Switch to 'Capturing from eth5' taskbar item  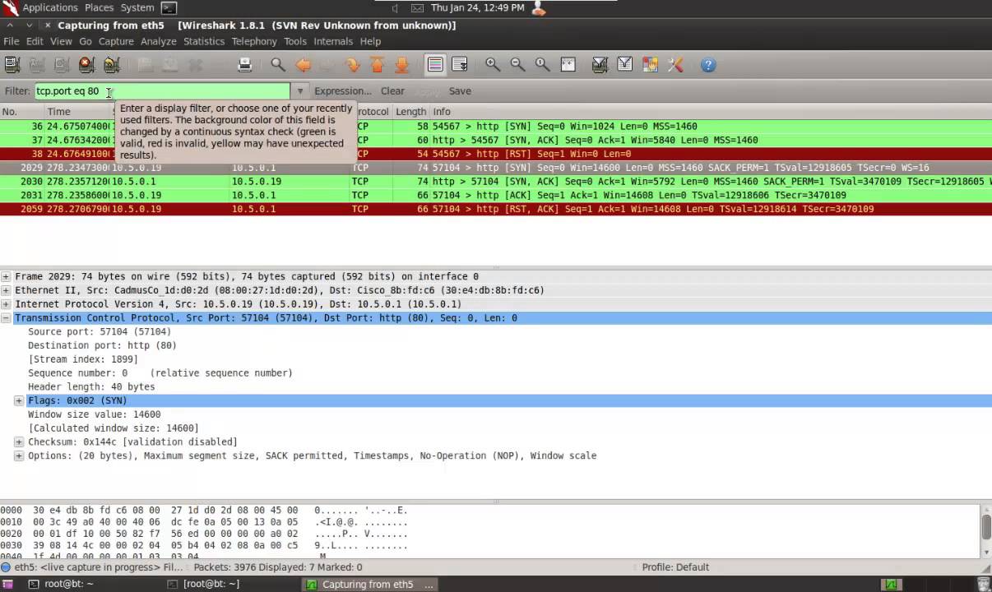[369, 584]
